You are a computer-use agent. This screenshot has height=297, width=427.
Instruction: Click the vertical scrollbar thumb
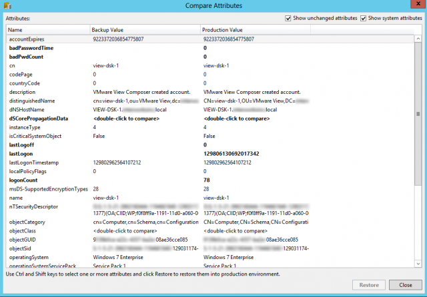[418, 114]
